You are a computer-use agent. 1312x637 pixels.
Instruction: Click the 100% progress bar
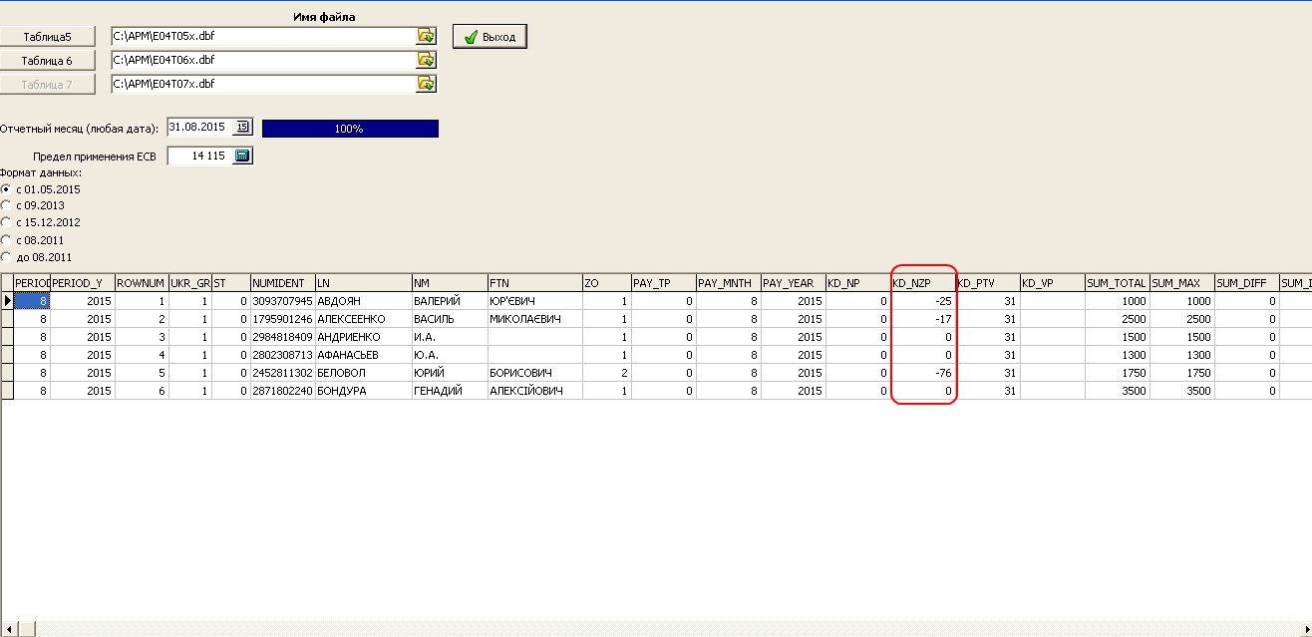(x=350, y=129)
